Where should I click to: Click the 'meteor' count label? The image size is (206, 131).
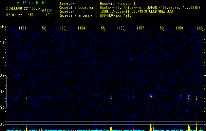[47, 10]
